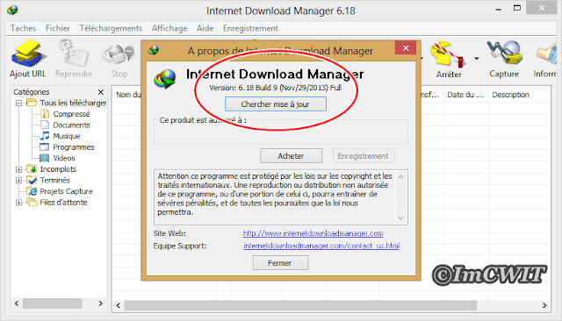Click the Nom du column header
Viewport: 562px width, 321px height.
click(127, 95)
